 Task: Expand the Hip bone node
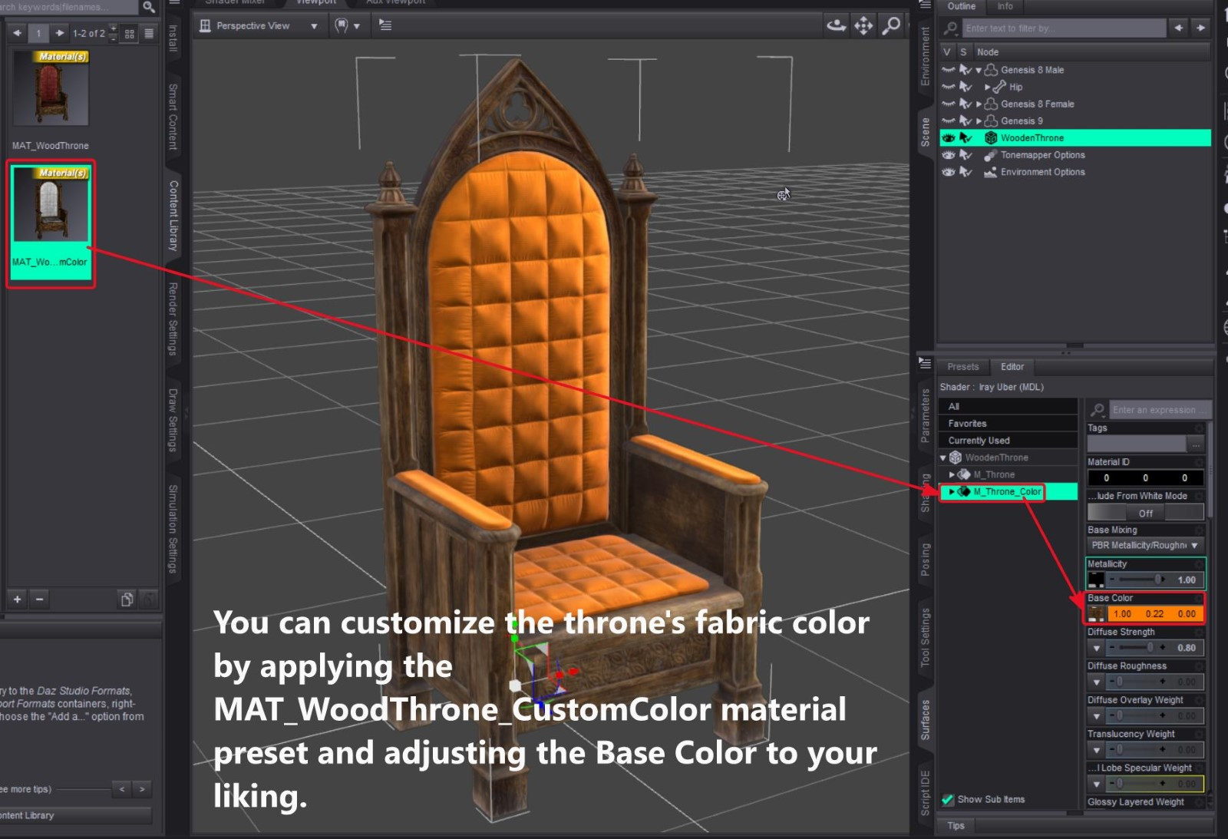coord(987,87)
